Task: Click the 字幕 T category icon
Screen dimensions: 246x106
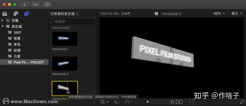Action: point(8,20)
